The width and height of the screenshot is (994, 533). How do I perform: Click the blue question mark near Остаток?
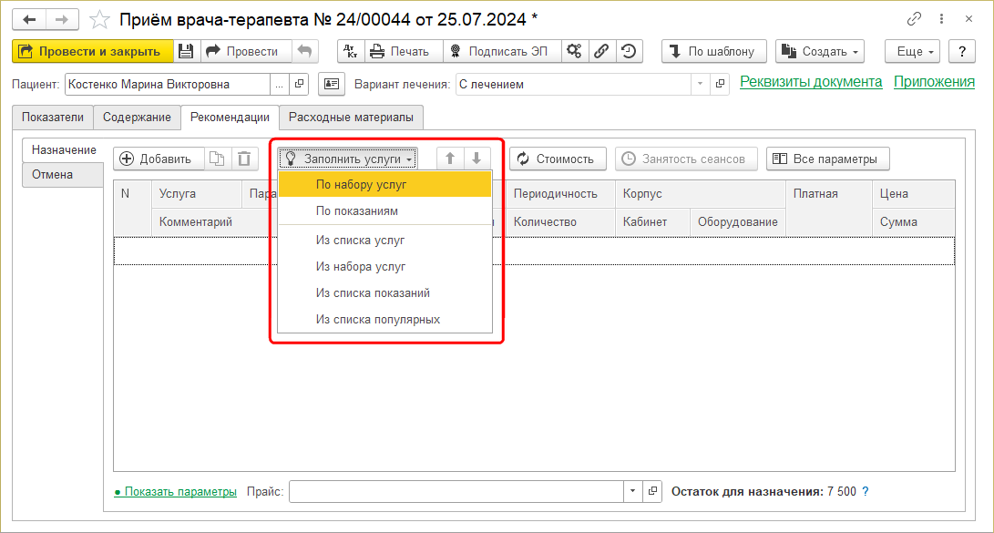tap(866, 491)
